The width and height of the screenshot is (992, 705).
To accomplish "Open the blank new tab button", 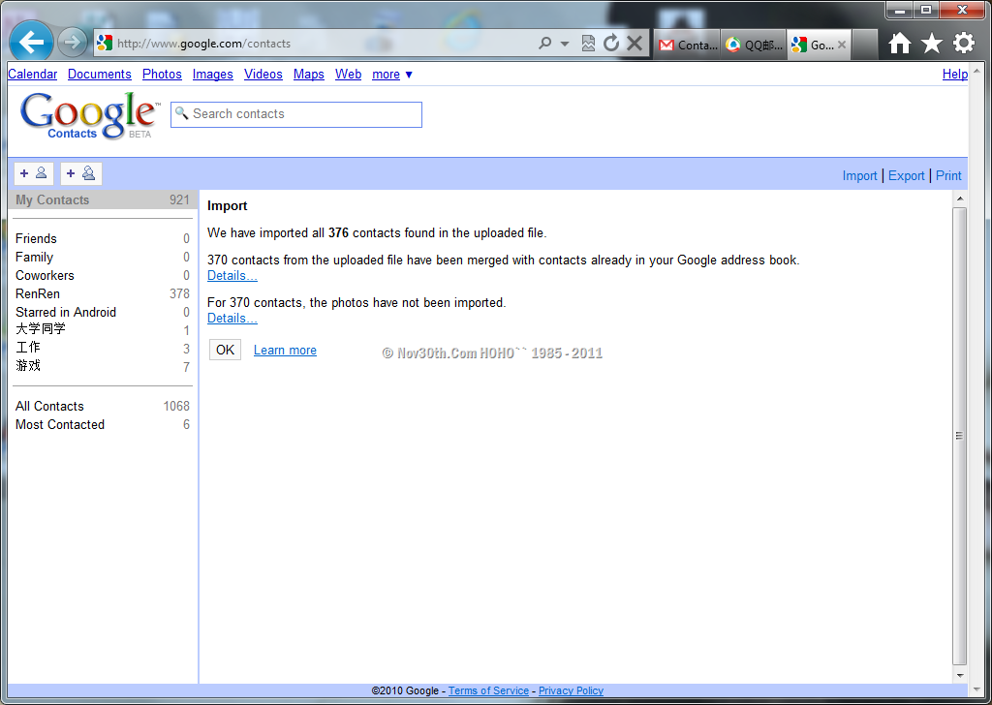I will (865, 45).
